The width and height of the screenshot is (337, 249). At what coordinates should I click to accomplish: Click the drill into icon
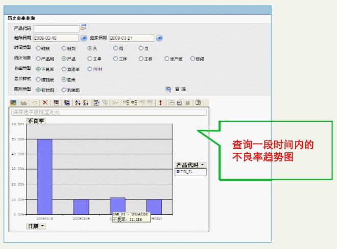[x=142, y=103]
